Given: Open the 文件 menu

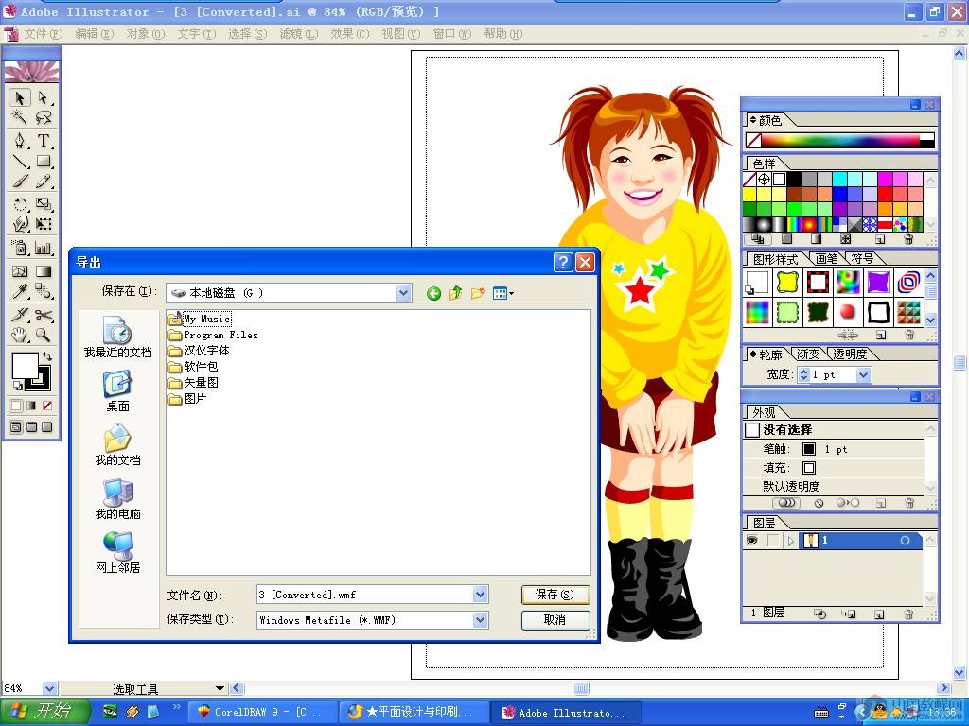Looking at the screenshot, I should 43,33.
